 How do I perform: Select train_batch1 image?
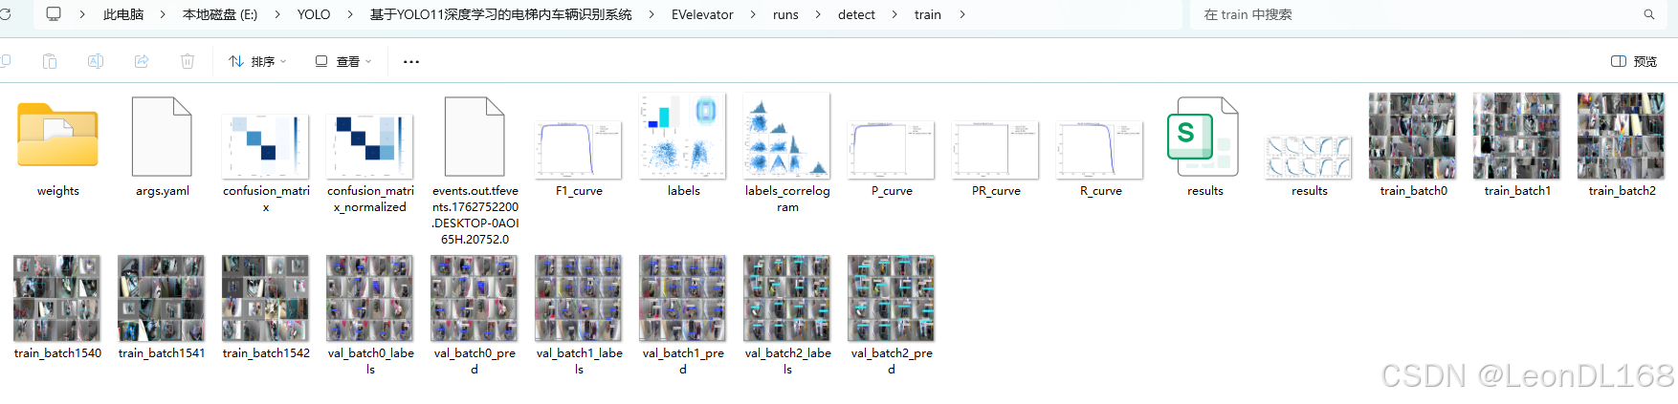pos(1516,136)
